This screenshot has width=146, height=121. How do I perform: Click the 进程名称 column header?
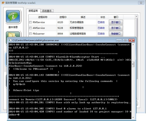pyautogui.click(x=43, y=17)
